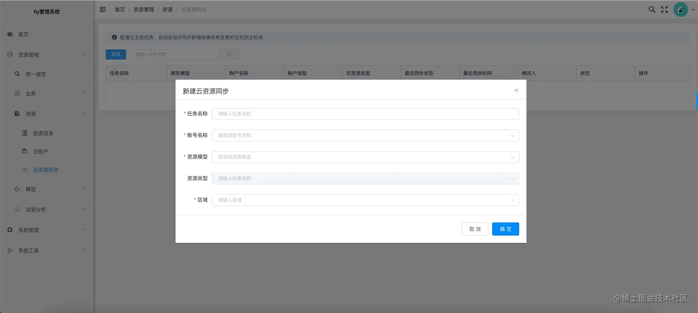698x313 pixels.
Task: Open the avatar dropdown caret
Action: coord(693,10)
